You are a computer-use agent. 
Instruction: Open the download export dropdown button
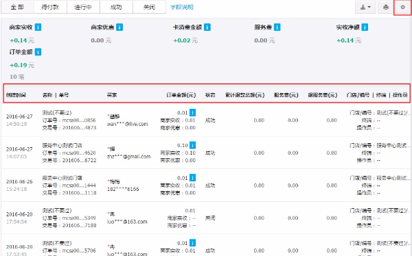[x=365, y=7]
